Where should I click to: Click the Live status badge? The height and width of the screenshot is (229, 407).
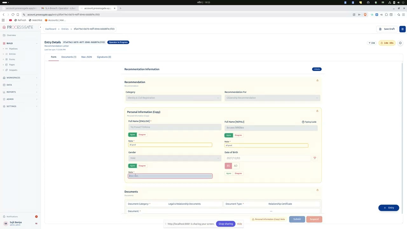[x=372, y=43]
